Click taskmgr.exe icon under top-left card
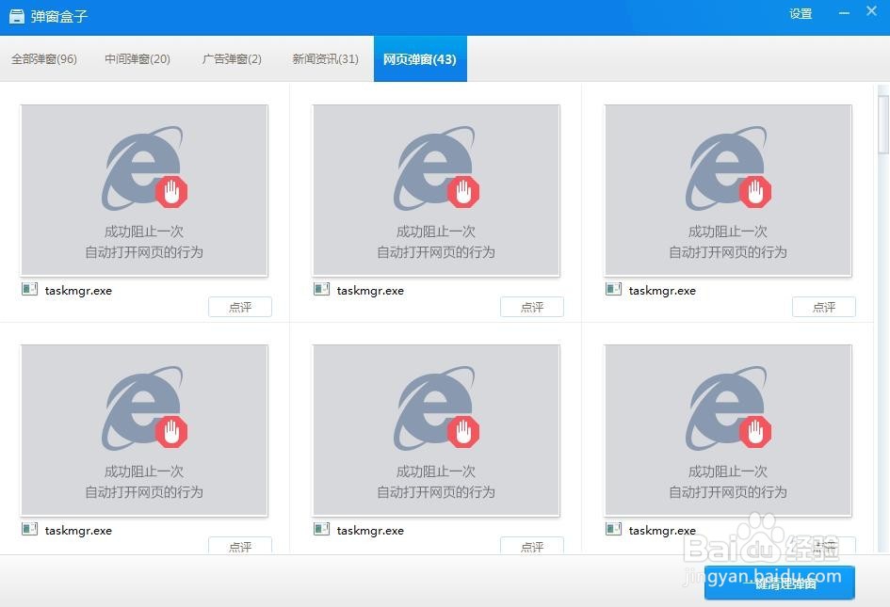 point(29,289)
